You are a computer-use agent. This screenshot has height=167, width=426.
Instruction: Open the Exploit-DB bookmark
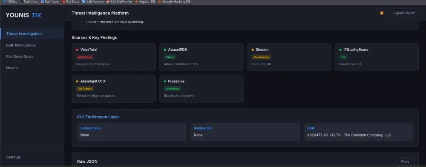[x=145, y=2]
